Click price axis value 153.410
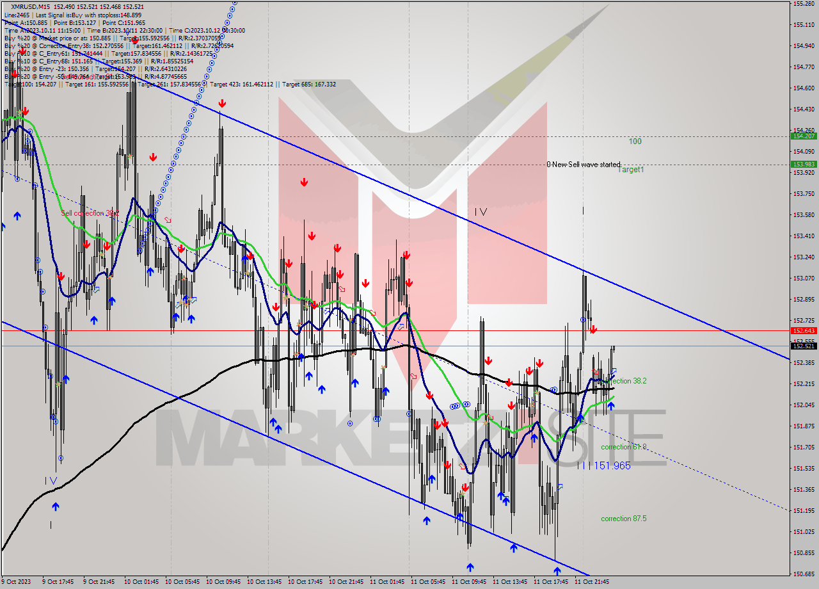The width and height of the screenshot is (819, 589). [804, 236]
